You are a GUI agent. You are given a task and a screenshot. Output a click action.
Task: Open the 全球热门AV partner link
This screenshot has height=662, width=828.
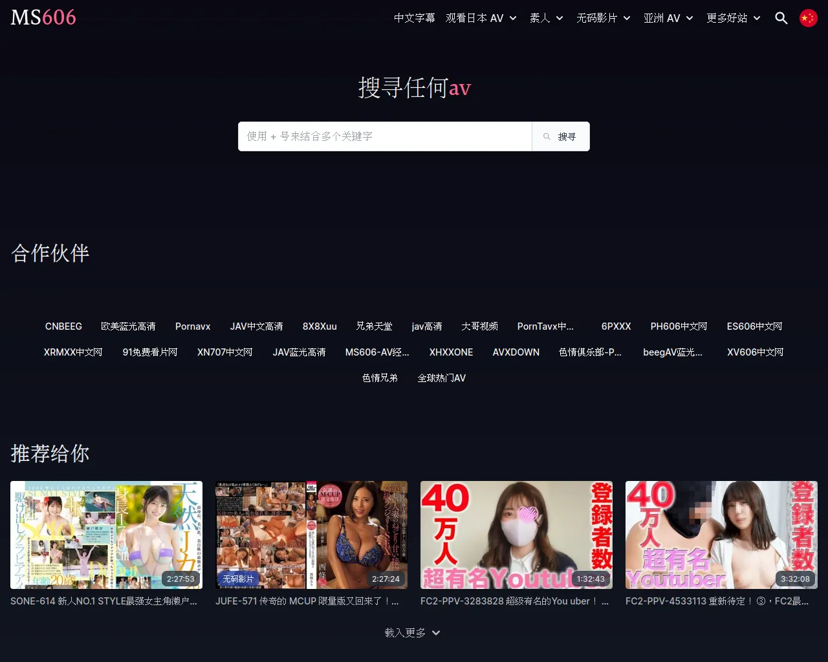coord(442,378)
